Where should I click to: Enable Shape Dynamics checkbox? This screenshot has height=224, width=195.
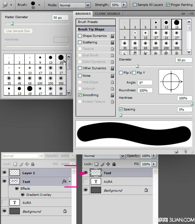click(x=80, y=36)
